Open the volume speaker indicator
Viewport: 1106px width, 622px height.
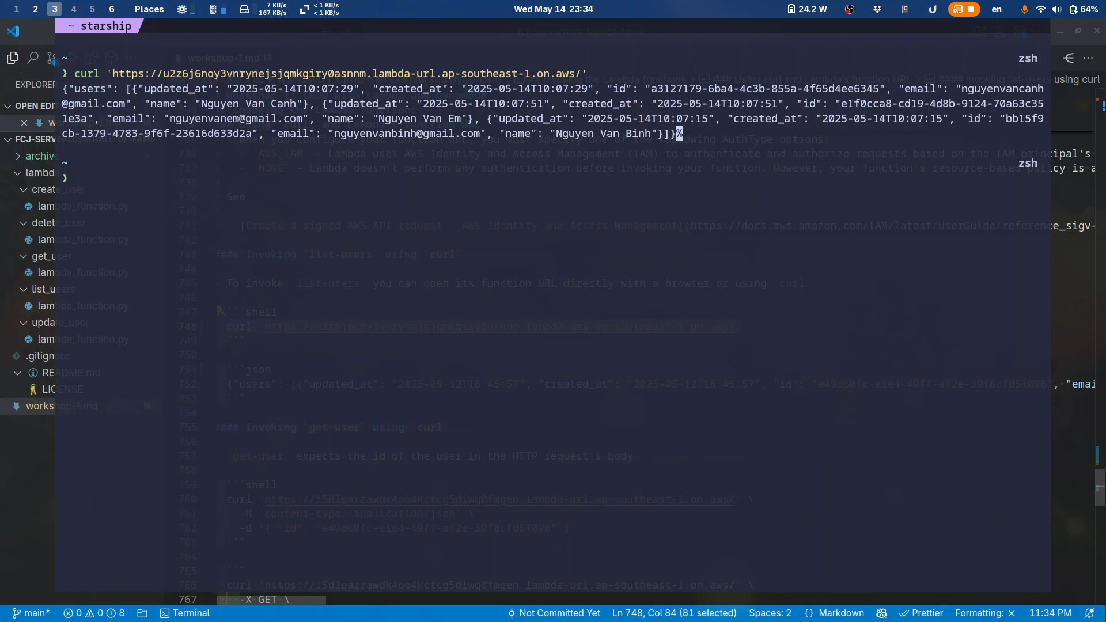1056,9
